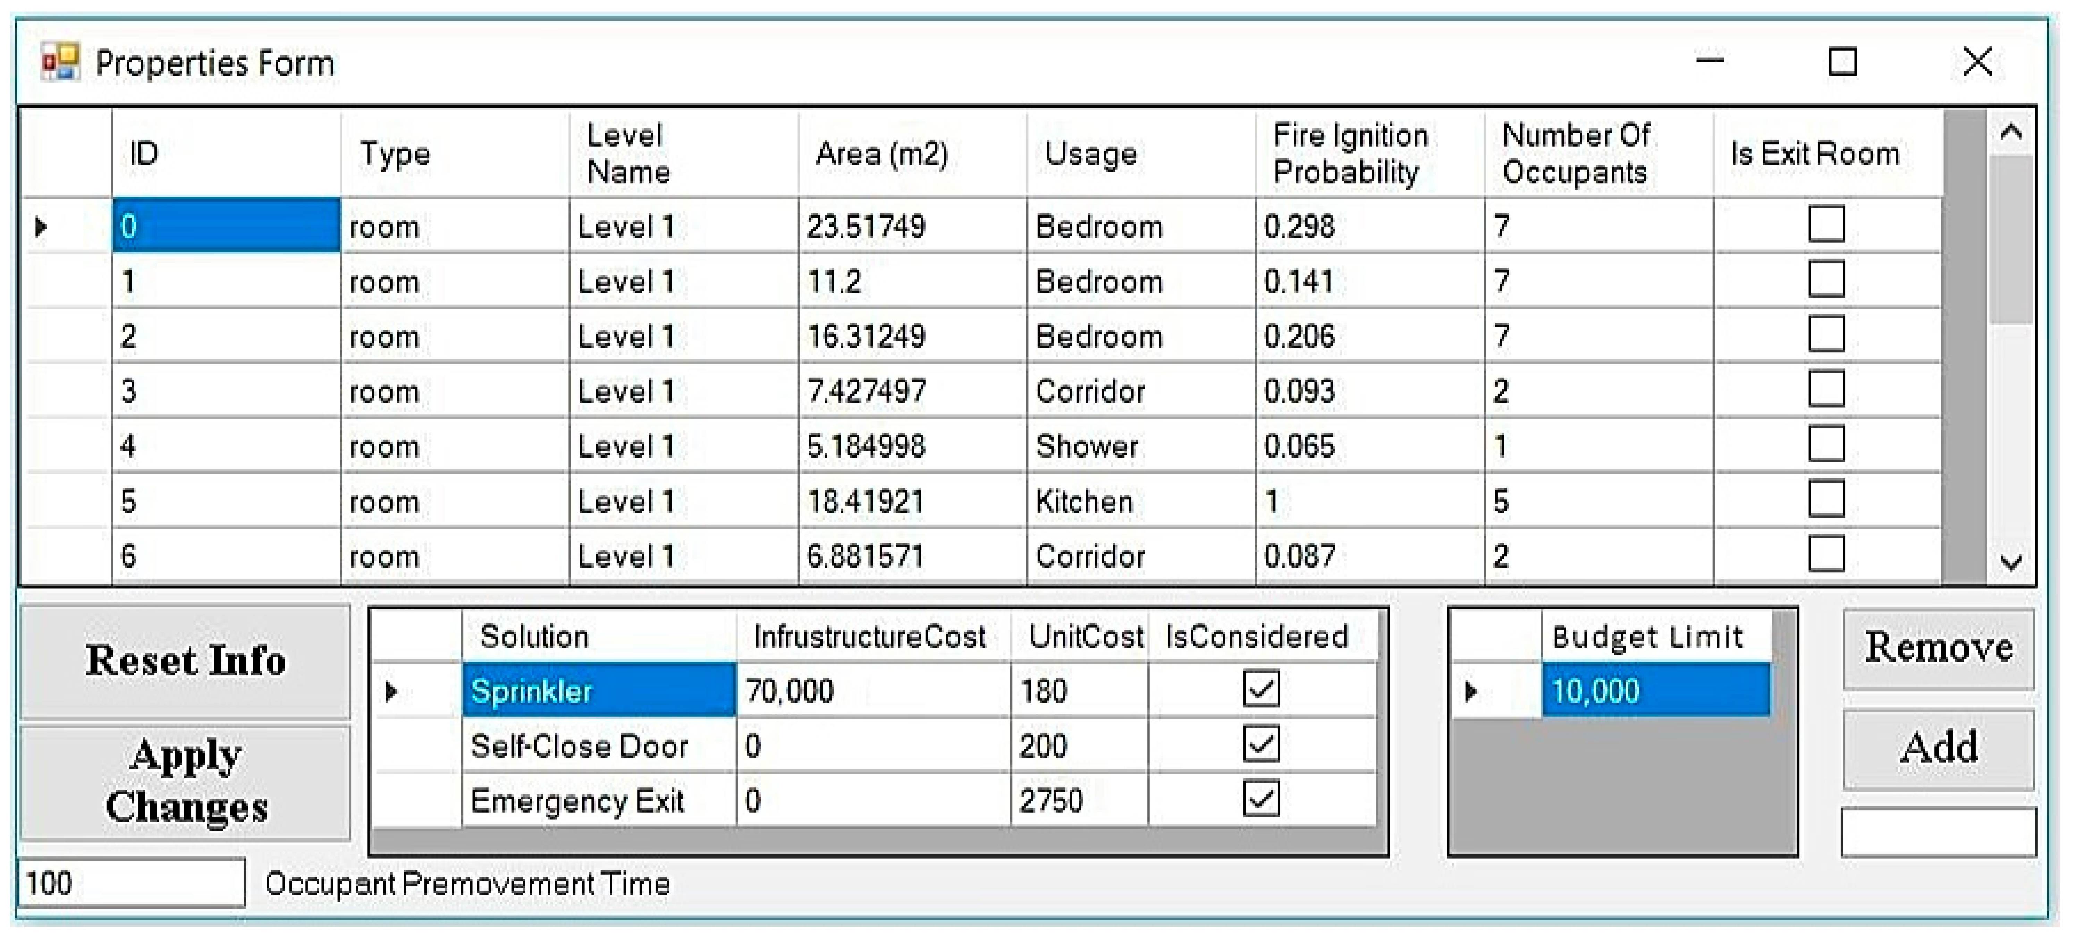This screenshot has height=937, width=2075.
Task: Click the UnitCost column header
Action: click(1084, 637)
